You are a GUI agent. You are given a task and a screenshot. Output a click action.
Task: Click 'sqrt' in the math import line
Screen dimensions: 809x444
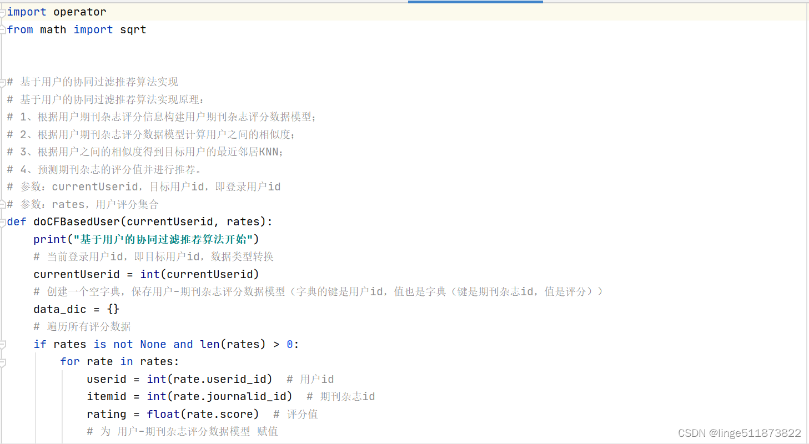[133, 29]
